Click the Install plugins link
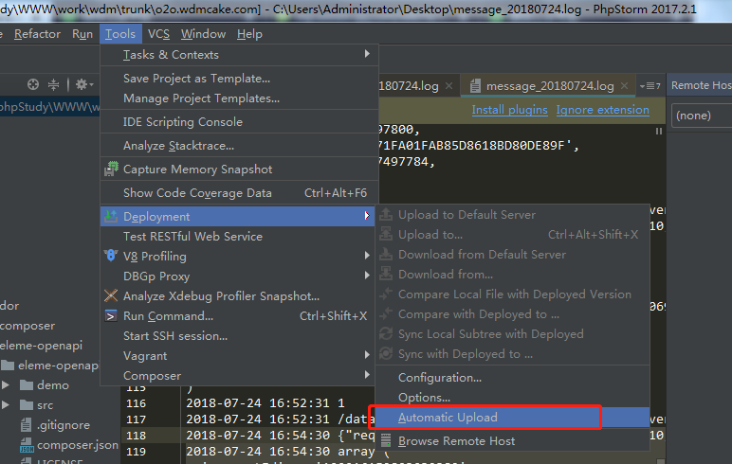Viewport: 732px width, 464px height. pyautogui.click(x=509, y=110)
